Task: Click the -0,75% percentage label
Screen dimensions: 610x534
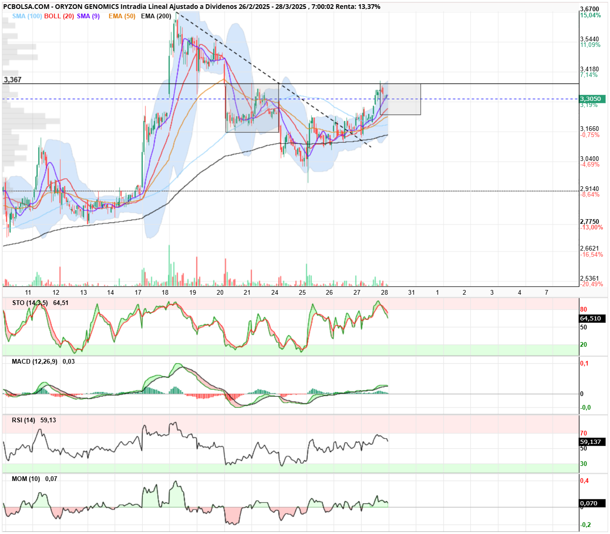Action: pyautogui.click(x=590, y=135)
